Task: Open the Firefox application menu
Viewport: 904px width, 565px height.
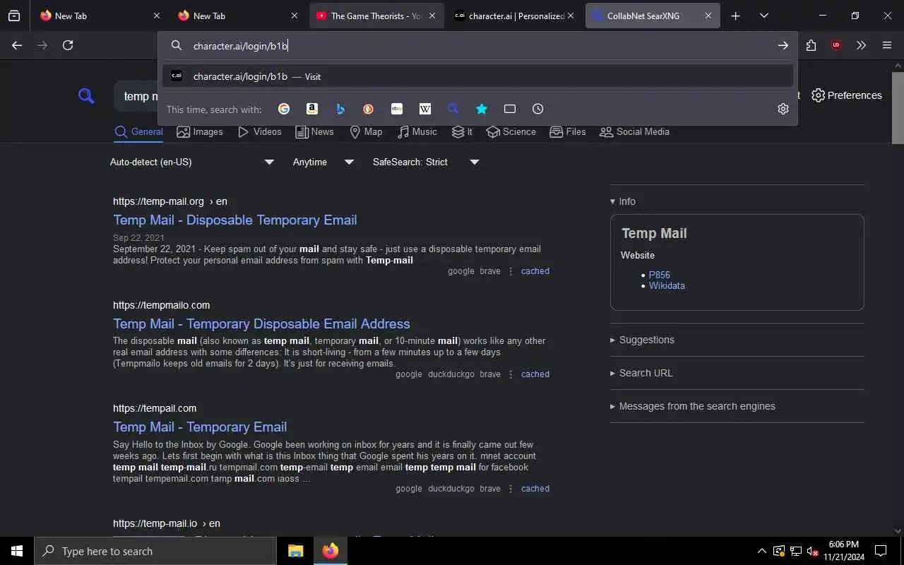Action: pyautogui.click(x=887, y=45)
